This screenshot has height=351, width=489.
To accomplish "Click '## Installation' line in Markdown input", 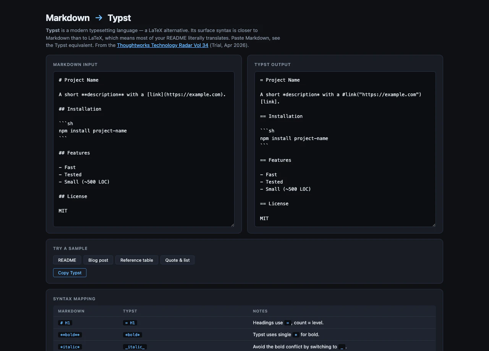I will pos(80,109).
